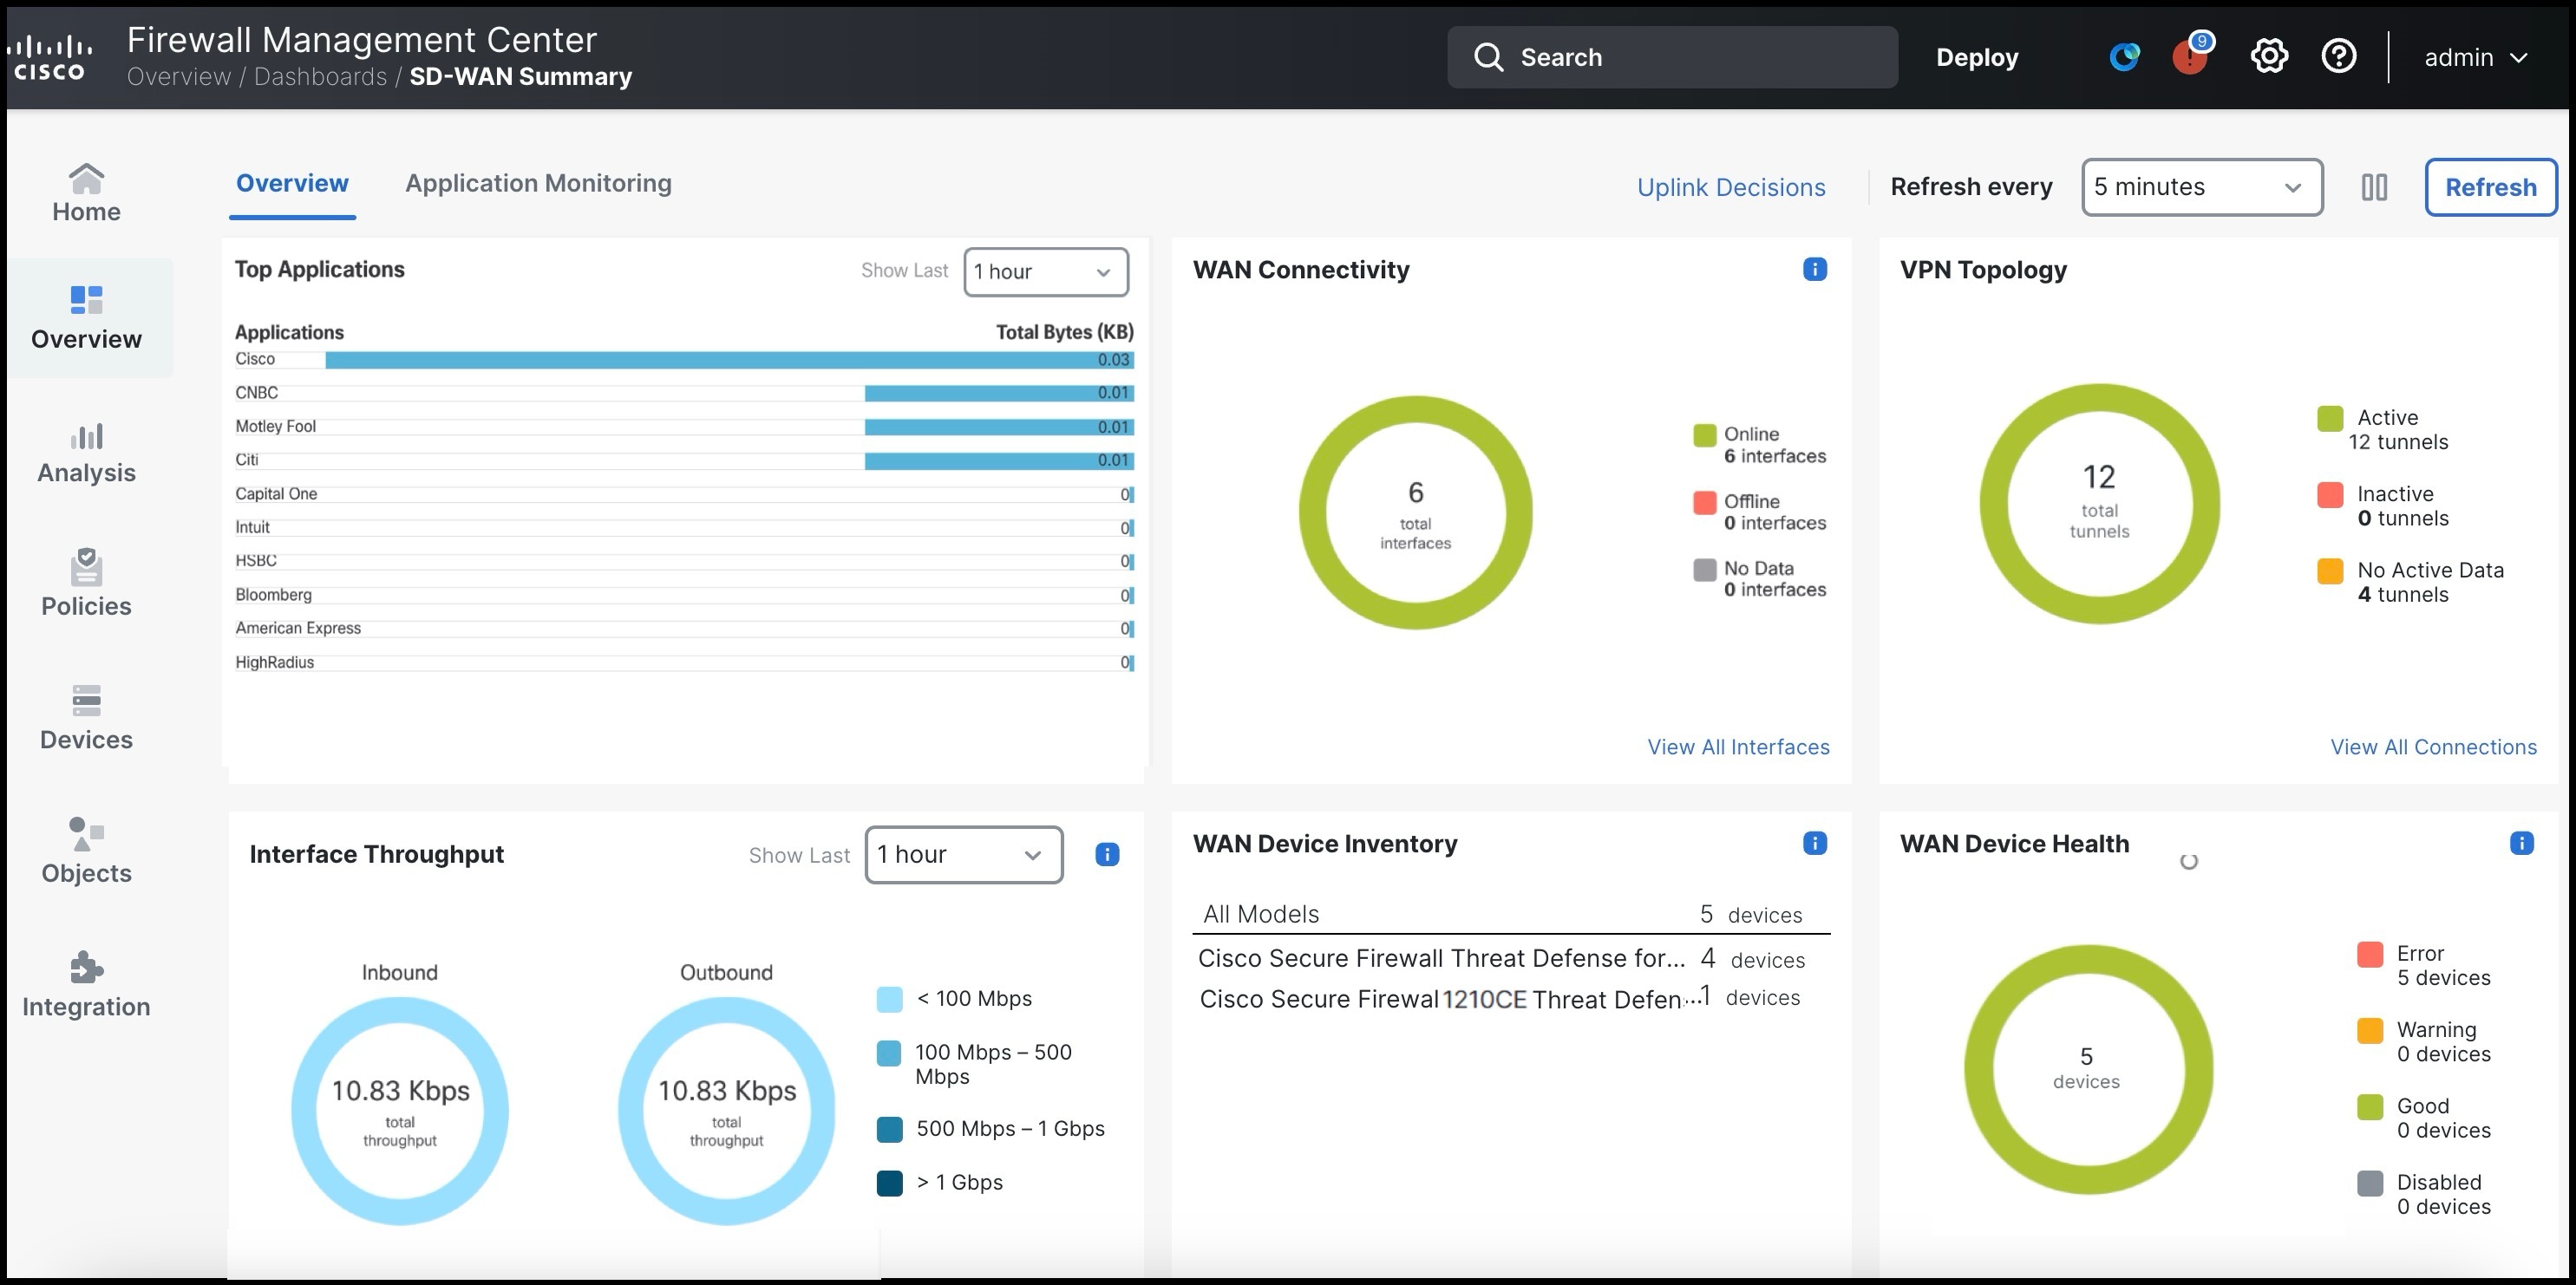Switch to the Application Monitoring tab
Image resolution: width=2576 pixels, height=1285 pixels.
[538, 183]
